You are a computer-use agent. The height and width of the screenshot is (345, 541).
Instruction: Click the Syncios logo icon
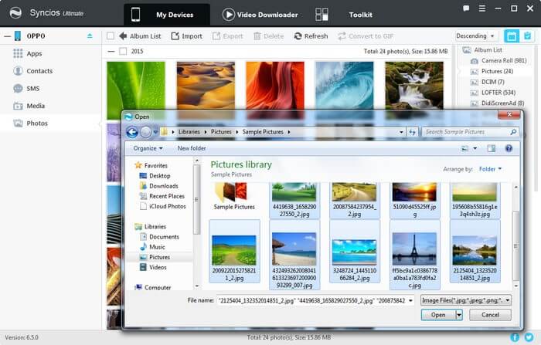pyautogui.click(x=15, y=13)
